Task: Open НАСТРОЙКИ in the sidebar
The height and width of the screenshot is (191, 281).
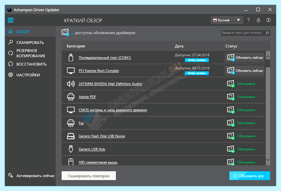Action: click(x=30, y=75)
